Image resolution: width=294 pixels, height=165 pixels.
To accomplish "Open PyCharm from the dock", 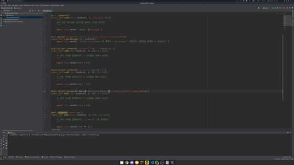I will tap(157, 163).
